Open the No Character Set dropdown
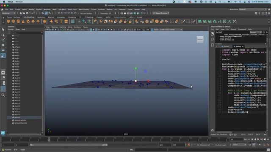The image size is (271, 152). pos(203,145)
